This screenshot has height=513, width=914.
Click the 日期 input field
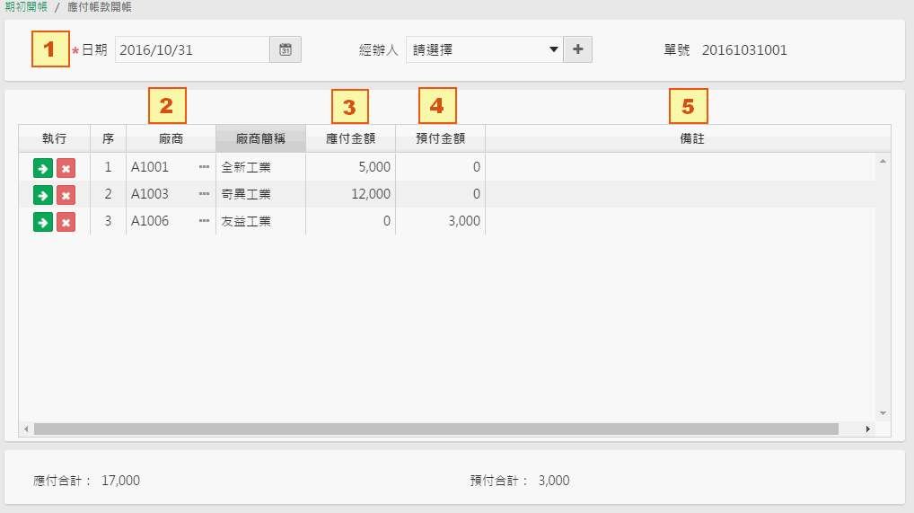pyautogui.click(x=192, y=49)
